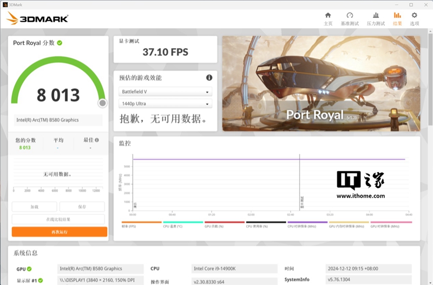Toggle the CPU 温度 cyan legend series
433x285 pixels.
coord(183,224)
